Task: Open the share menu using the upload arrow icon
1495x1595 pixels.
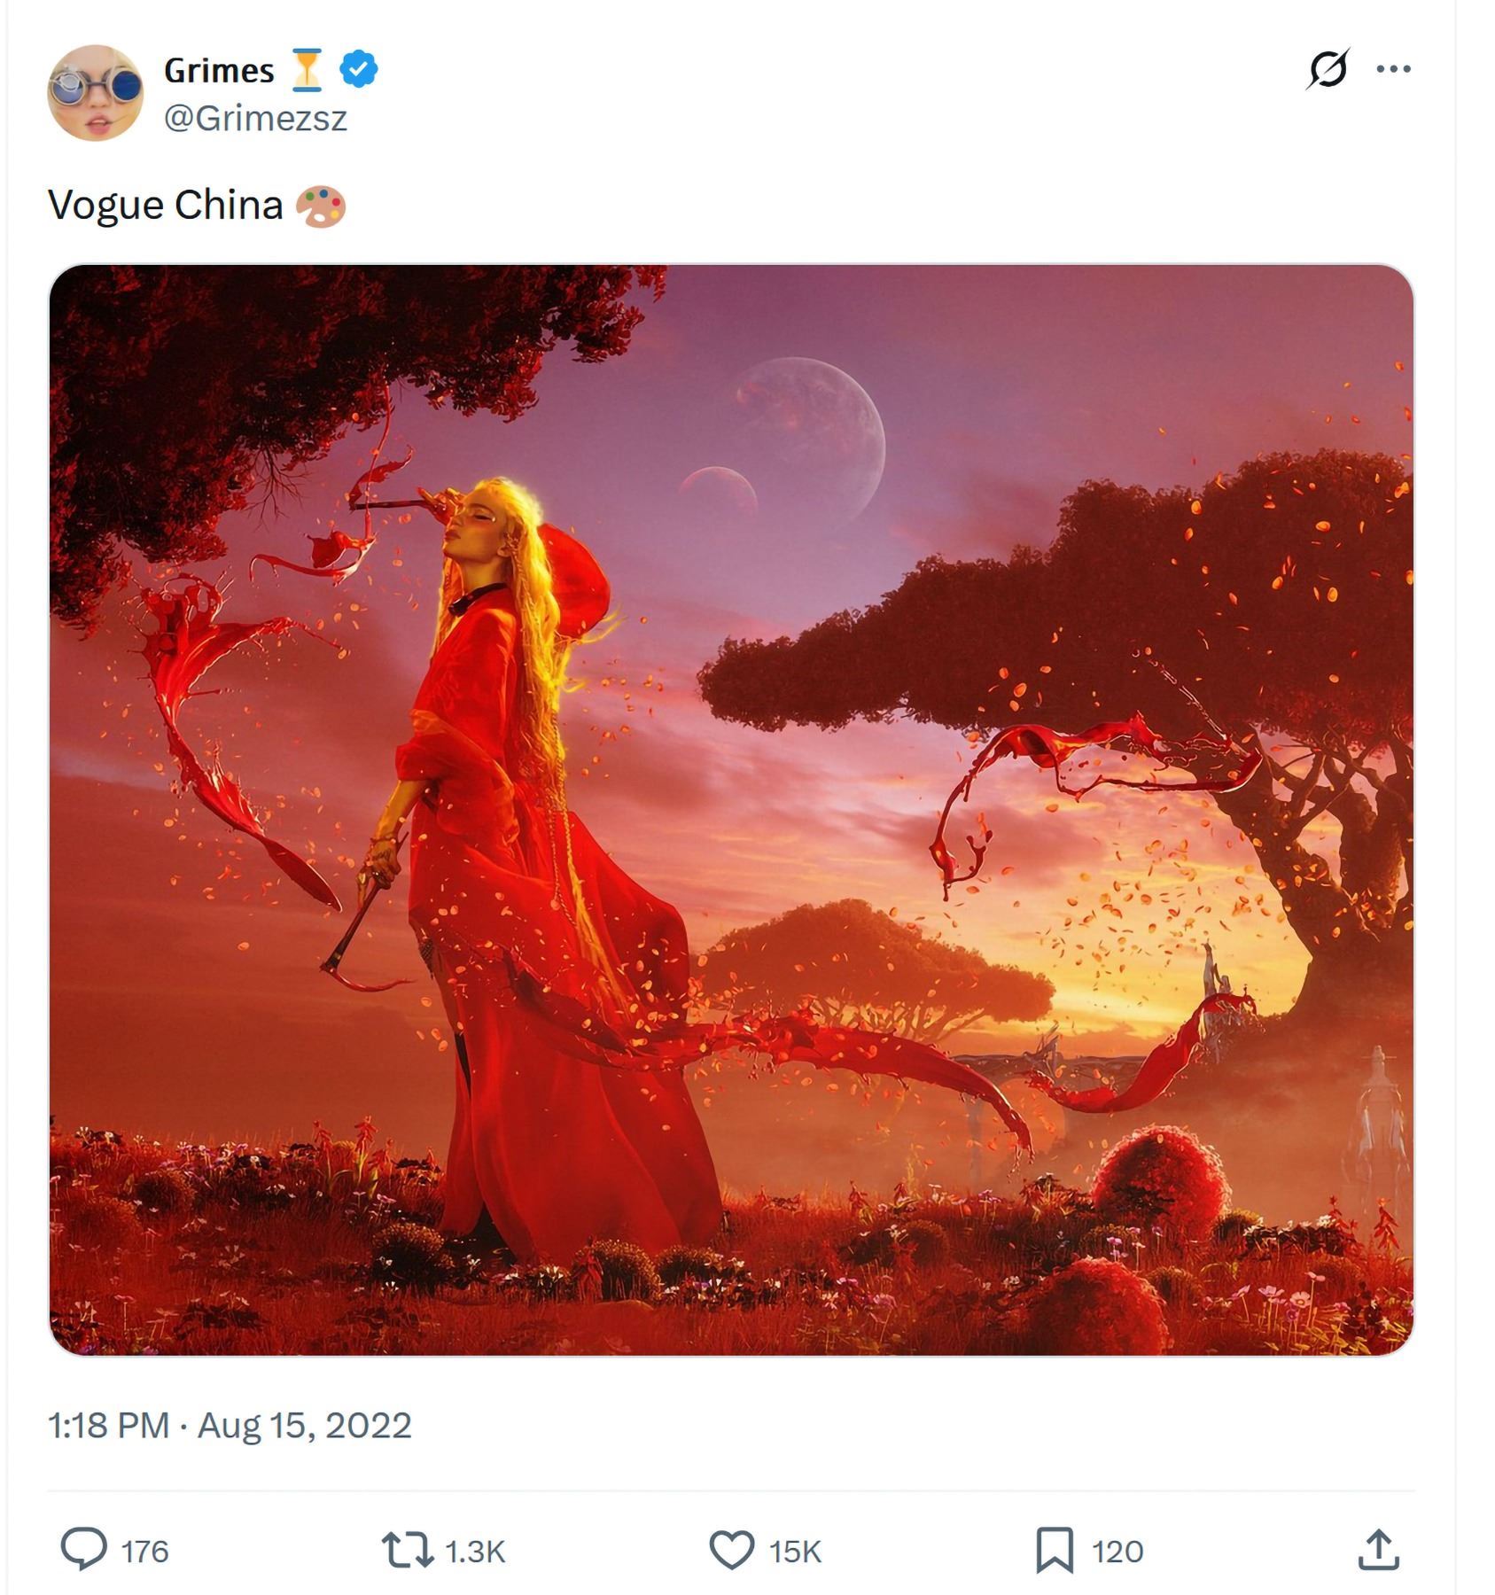Action: 1378,1550
